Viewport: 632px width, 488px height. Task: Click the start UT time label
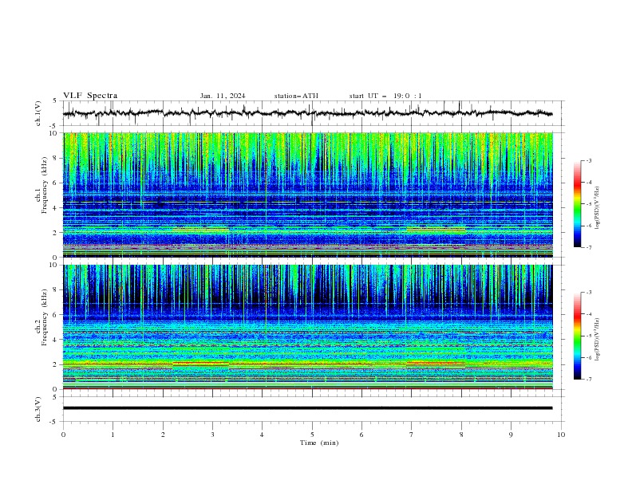tap(385, 96)
